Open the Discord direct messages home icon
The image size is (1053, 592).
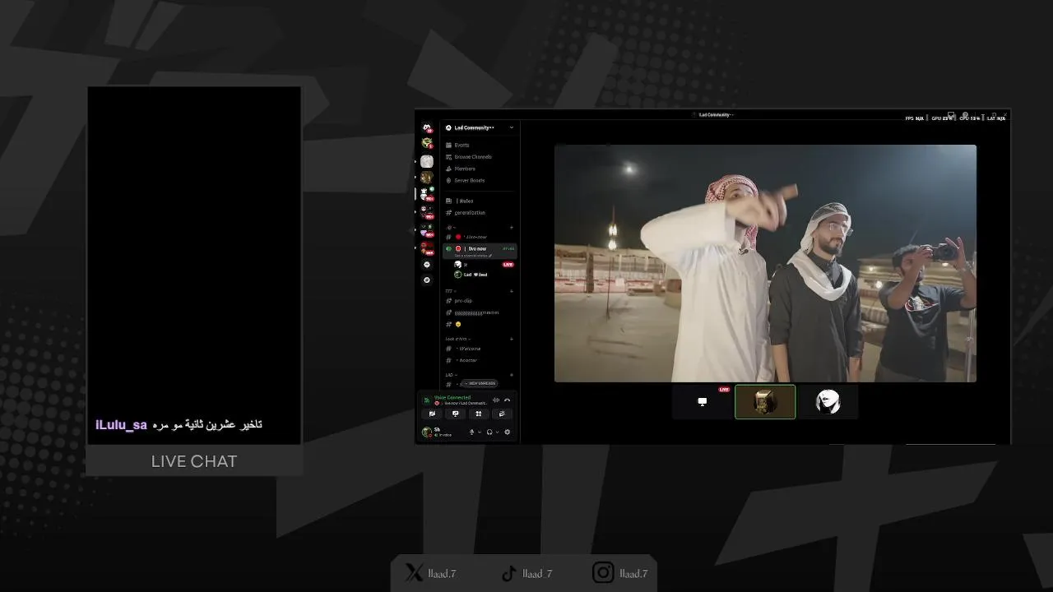(x=427, y=127)
